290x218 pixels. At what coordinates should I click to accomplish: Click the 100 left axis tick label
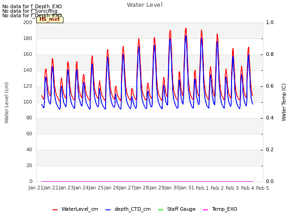click(x=28, y=102)
